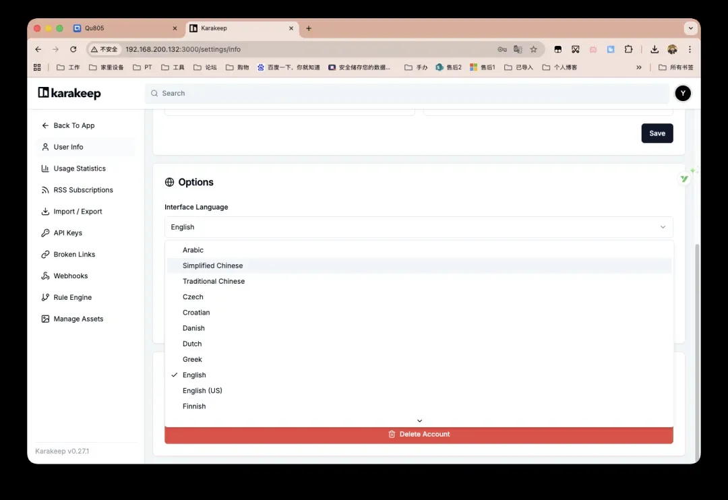Expand the Chrome tab search chevron
This screenshot has height=500, width=728.
(690, 28)
